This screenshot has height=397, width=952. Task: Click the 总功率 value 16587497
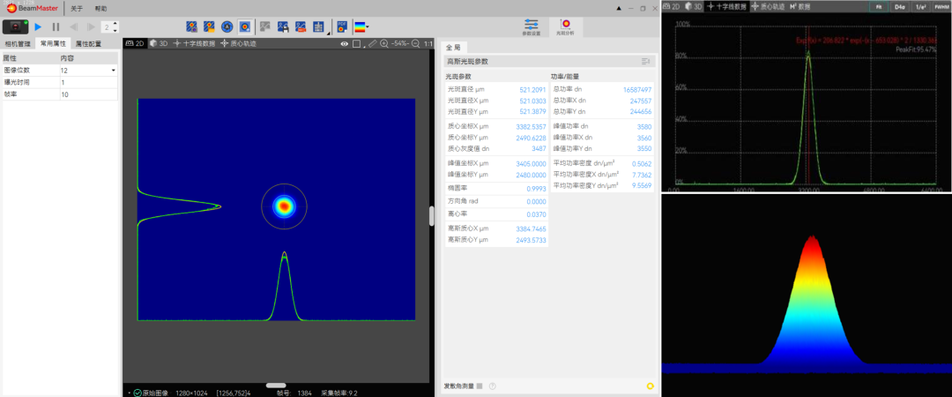(x=637, y=89)
